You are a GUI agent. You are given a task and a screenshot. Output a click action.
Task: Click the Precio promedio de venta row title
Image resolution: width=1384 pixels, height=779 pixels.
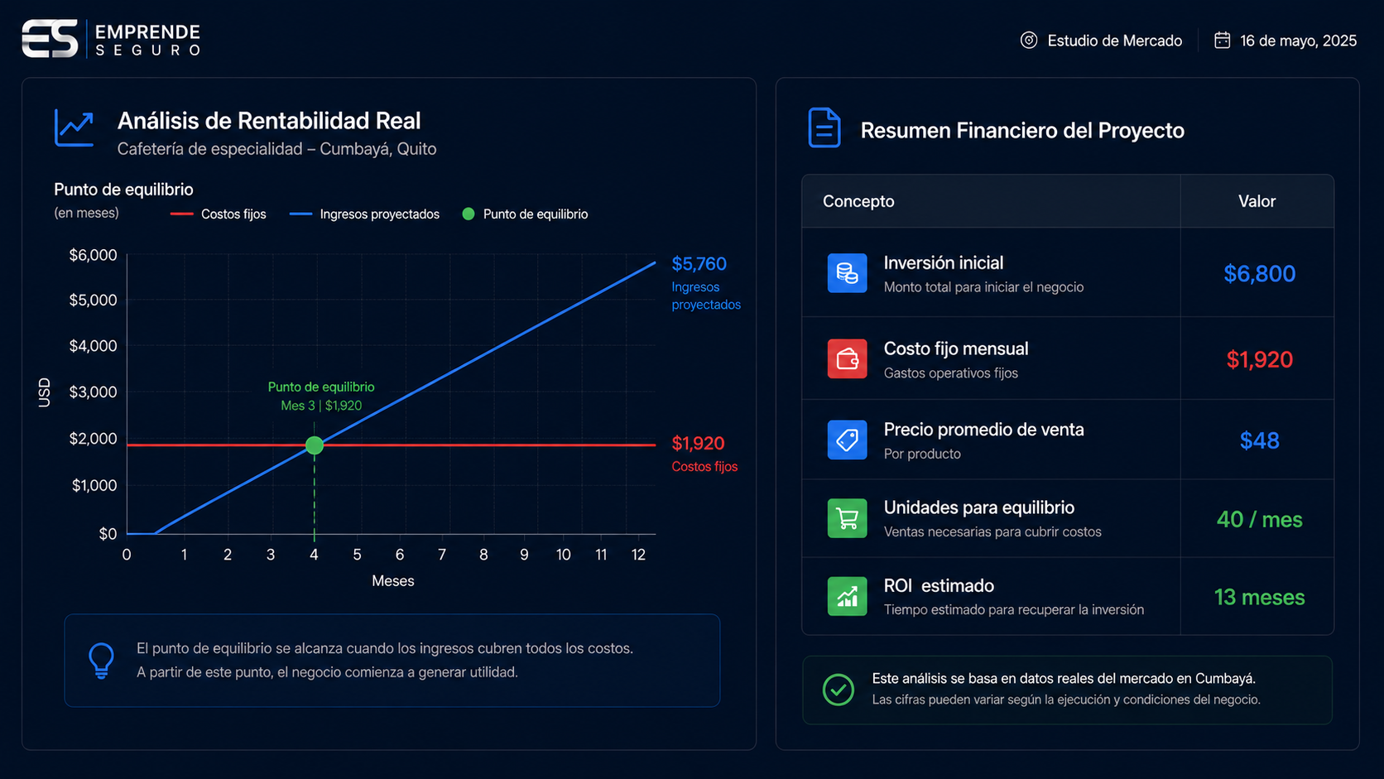coord(983,430)
